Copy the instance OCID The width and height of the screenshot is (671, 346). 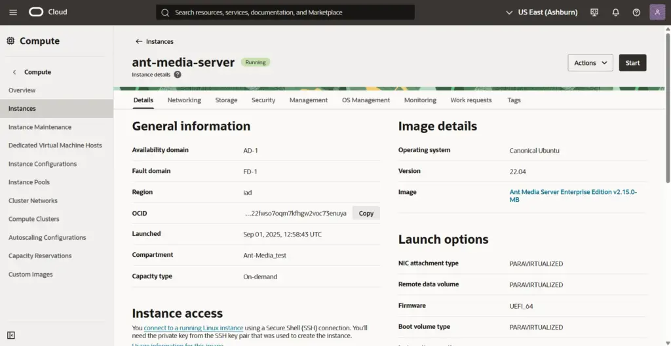point(366,213)
